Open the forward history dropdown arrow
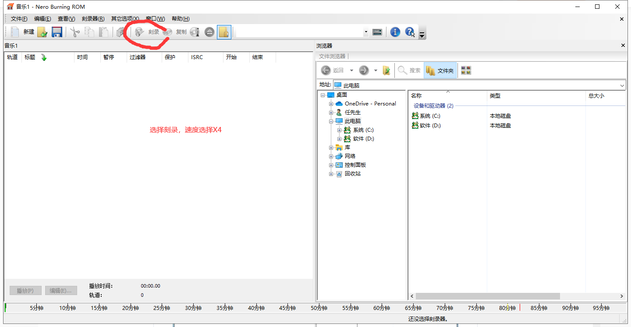This screenshot has width=631, height=327. (x=376, y=70)
